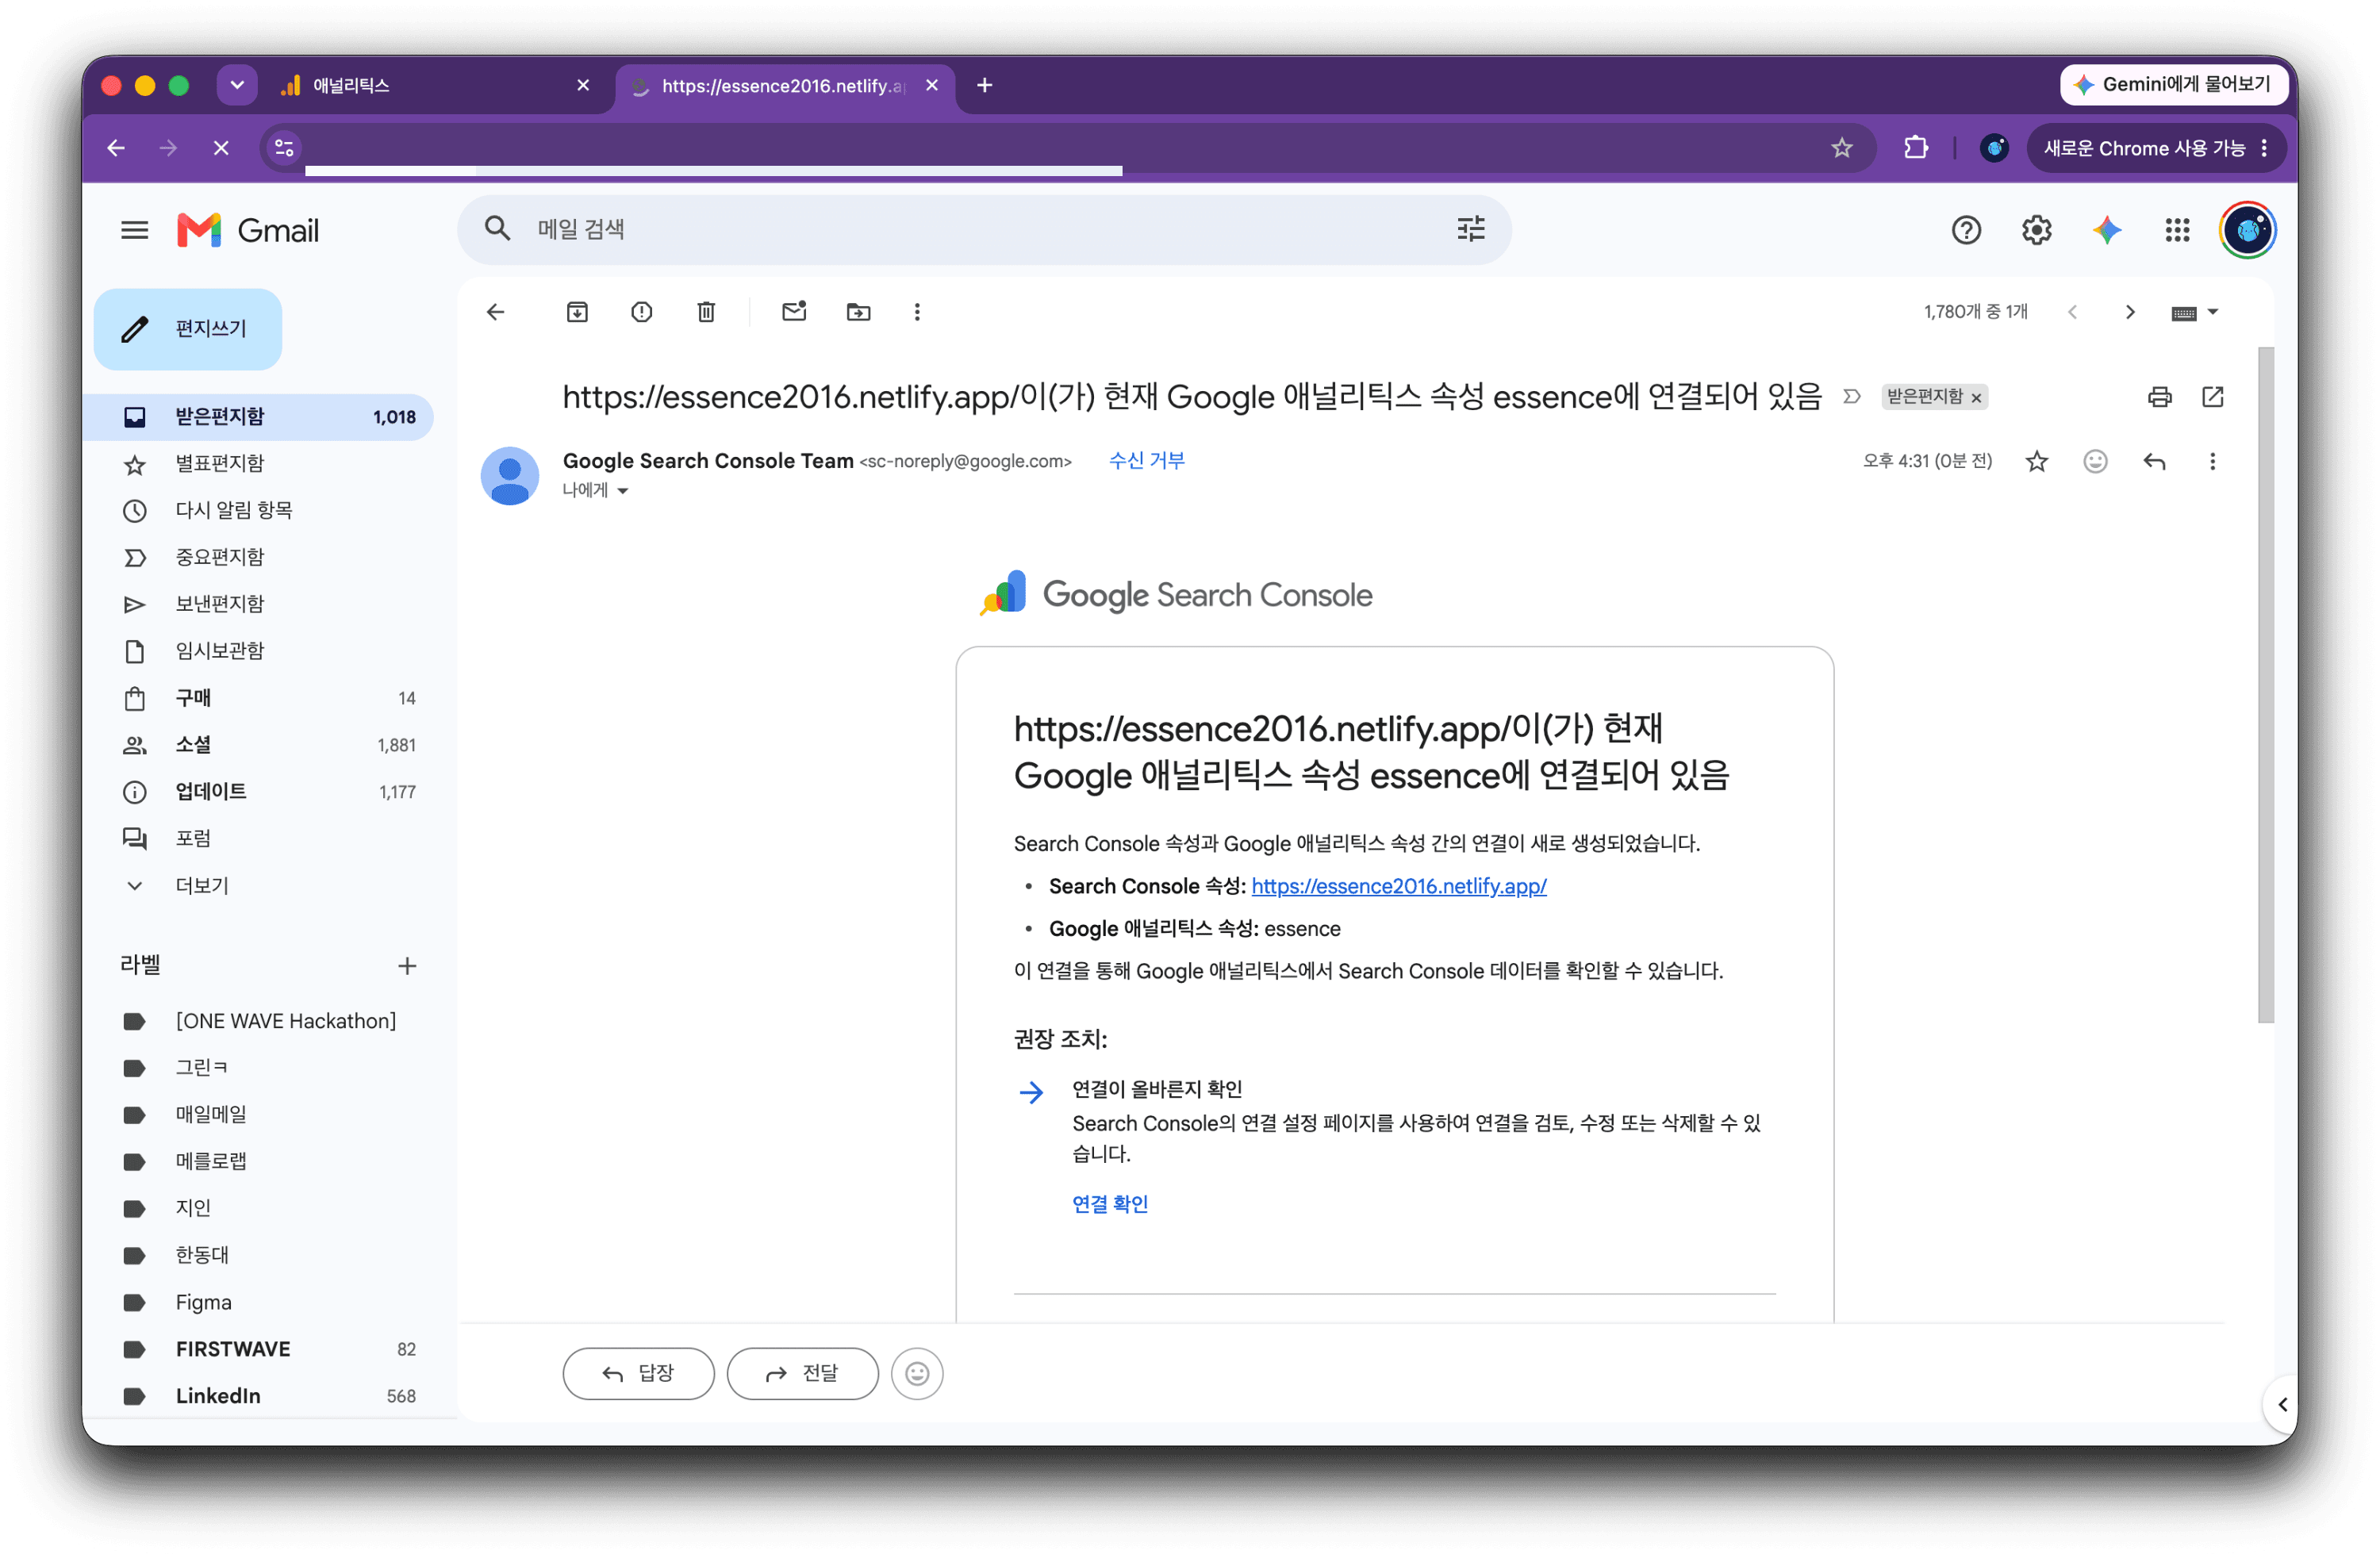This screenshot has width=2380, height=1554.
Task: Print the email with the printer icon
Action: pos(2159,397)
